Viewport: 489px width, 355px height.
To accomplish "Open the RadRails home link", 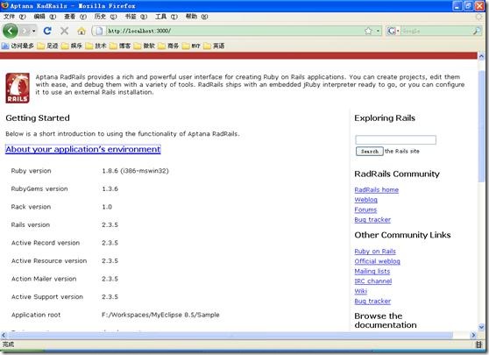I will 377,189.
